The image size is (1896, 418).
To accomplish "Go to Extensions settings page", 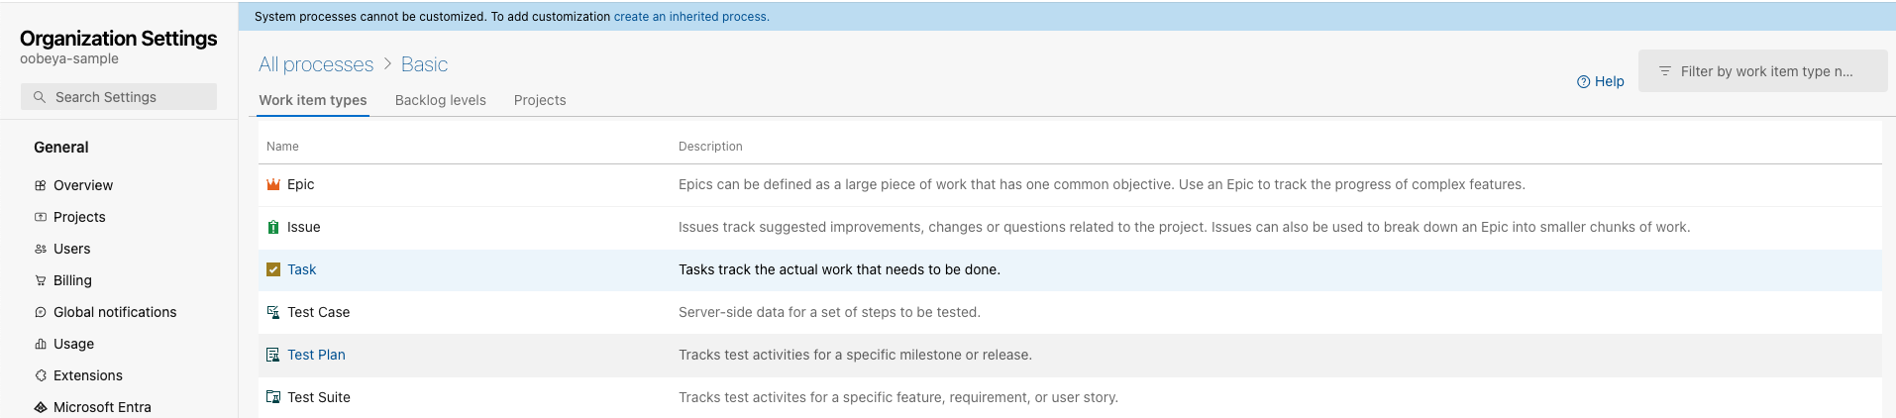I will coord(88,375).
